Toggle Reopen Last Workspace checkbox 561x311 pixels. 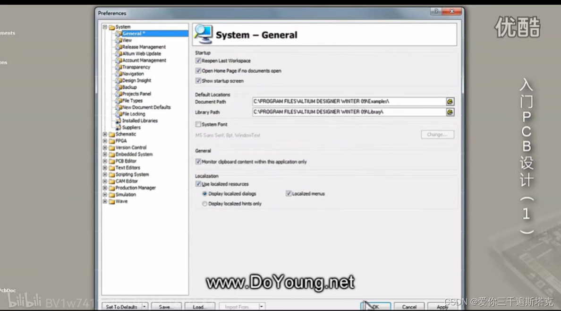pyautogui.click(x=198, y=60)
